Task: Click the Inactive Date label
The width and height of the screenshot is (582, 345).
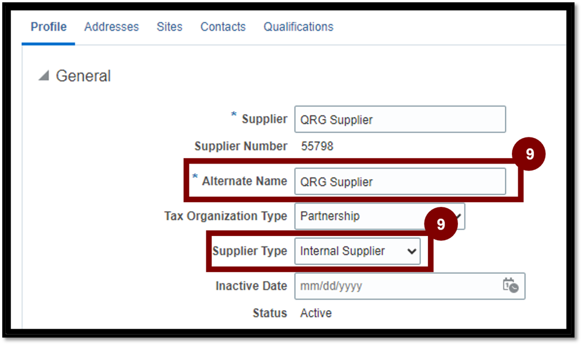Action: tap(251, 286)
